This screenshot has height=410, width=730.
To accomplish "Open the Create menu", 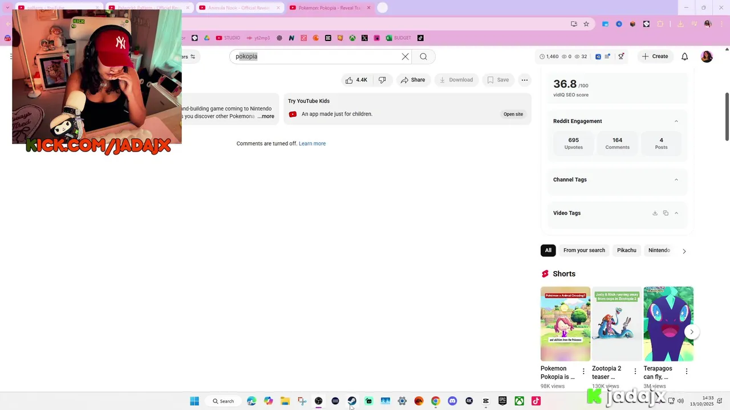I will pyautogui.click(x=655, y=56).
